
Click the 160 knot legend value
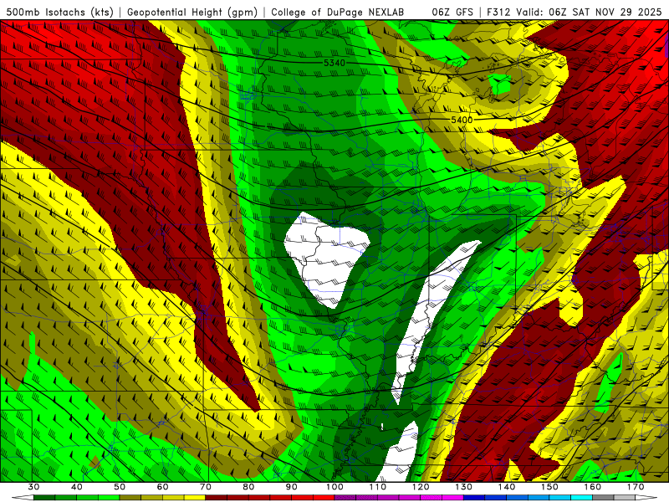click(593, 487)
